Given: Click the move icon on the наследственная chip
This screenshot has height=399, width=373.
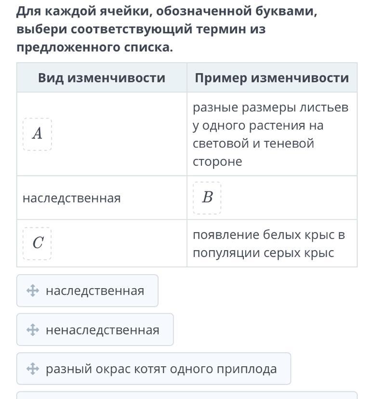Looking at the screenshot, I should pyautogui.click(x=33, y=291).
